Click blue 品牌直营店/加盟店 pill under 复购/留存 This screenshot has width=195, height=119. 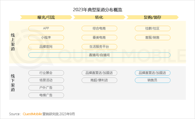pos(153,73)
